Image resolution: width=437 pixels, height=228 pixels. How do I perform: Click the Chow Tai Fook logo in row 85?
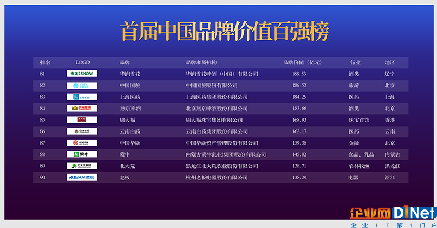click(x=82, y=119)
